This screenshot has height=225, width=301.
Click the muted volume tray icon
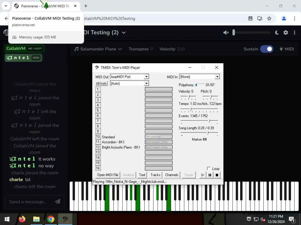263,219
